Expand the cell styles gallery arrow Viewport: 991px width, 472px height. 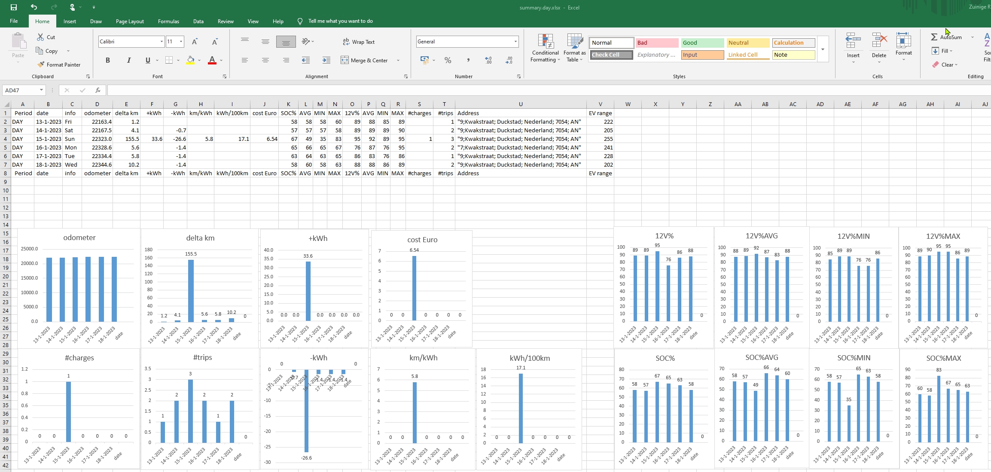click(x=823, y=49)
